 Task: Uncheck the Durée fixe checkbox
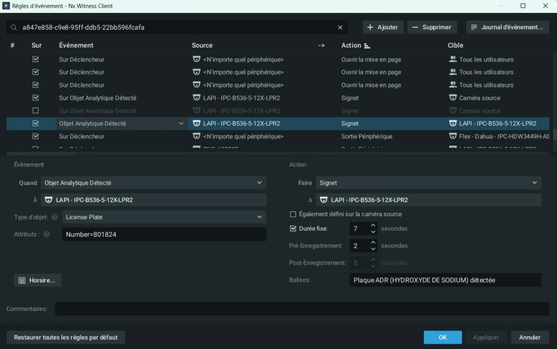(293, 229)
